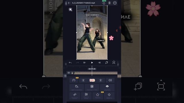Undo the last action in the phone editor
The image size is (184, 103).
(70, 63)
